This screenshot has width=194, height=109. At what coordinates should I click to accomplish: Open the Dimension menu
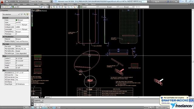[x=53, y=4]
